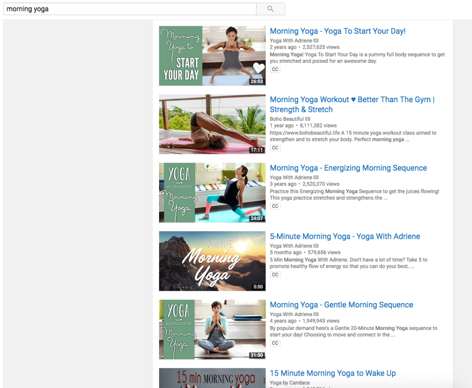Viewport: 472px width, 388px height.
Task: Click the Boho Beautiful plow pose thumbnail
Action: 212,124
